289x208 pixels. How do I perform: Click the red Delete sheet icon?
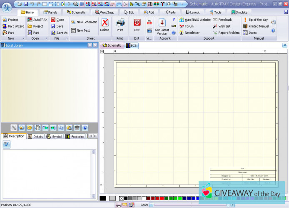point(105,23)
